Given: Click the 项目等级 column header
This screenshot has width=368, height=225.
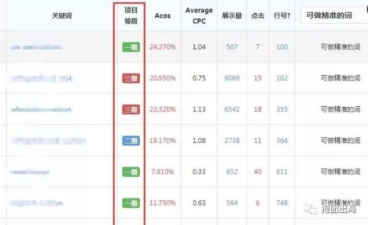Looking at the screenshot, I should tap(131, 15).
